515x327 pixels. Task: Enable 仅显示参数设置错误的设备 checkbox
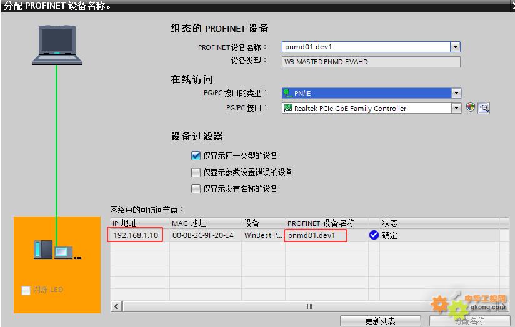(x=196, y=172)
